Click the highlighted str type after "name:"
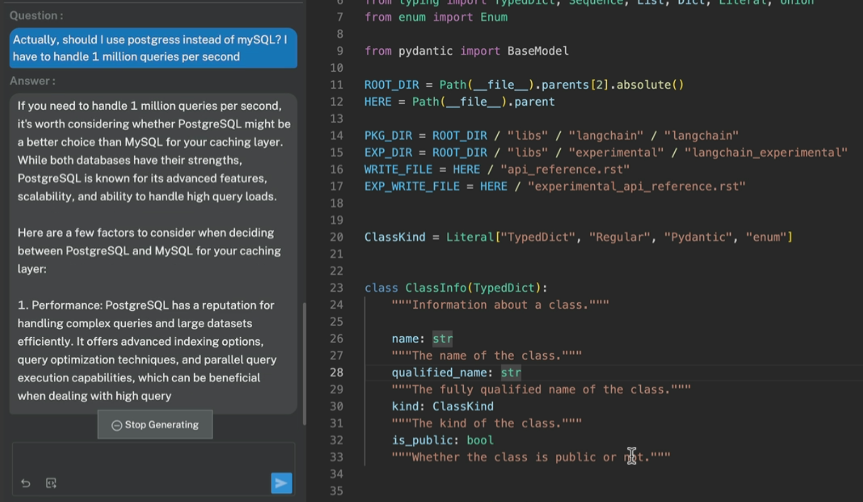 tap(442, 339)
